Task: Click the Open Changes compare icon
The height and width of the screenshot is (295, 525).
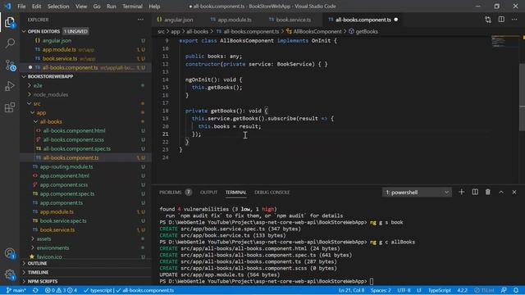Action: click(x=488, y=20)
